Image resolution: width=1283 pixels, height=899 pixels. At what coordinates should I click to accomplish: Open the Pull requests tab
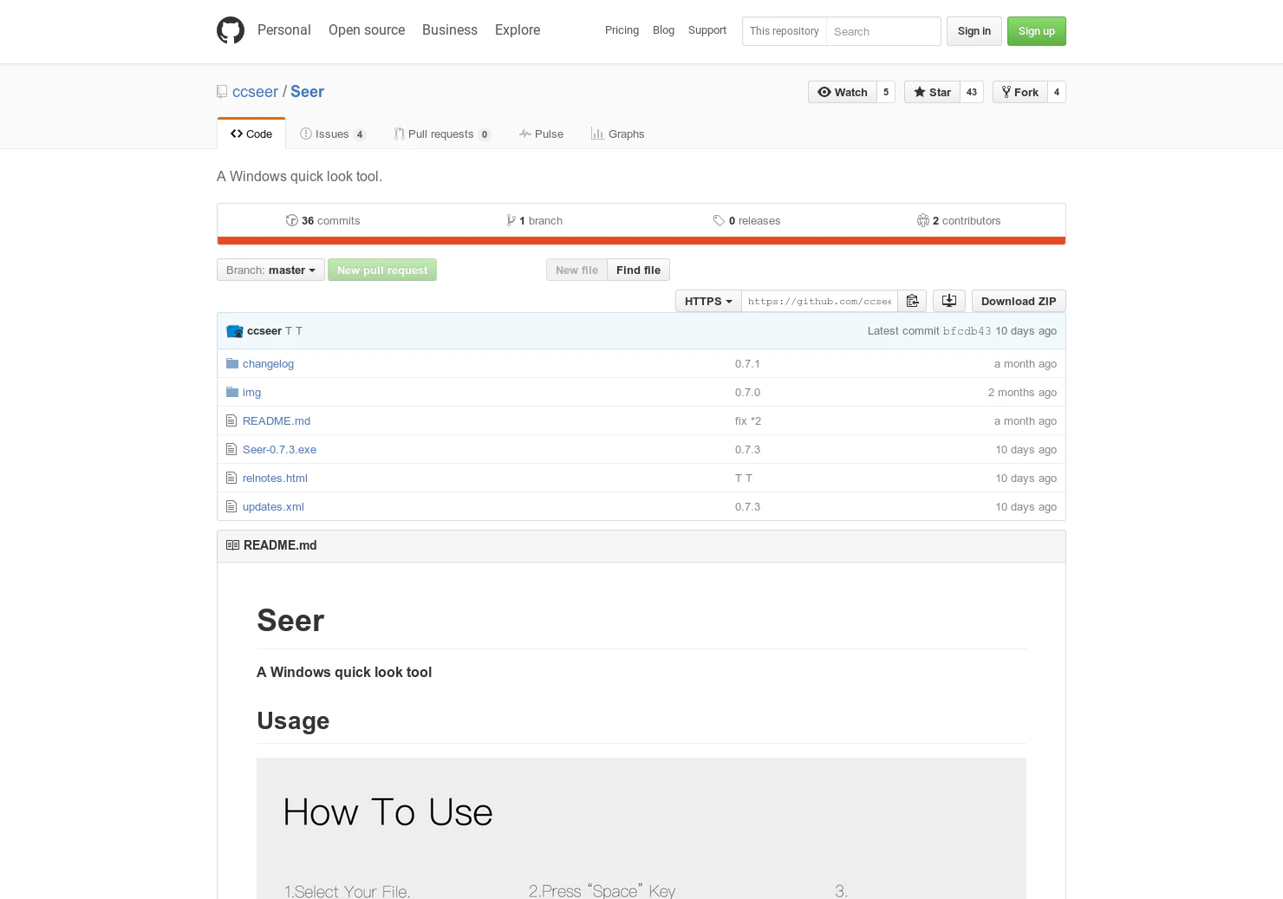(442, 134)
